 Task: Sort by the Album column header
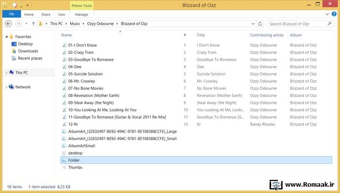click(296, 35)
